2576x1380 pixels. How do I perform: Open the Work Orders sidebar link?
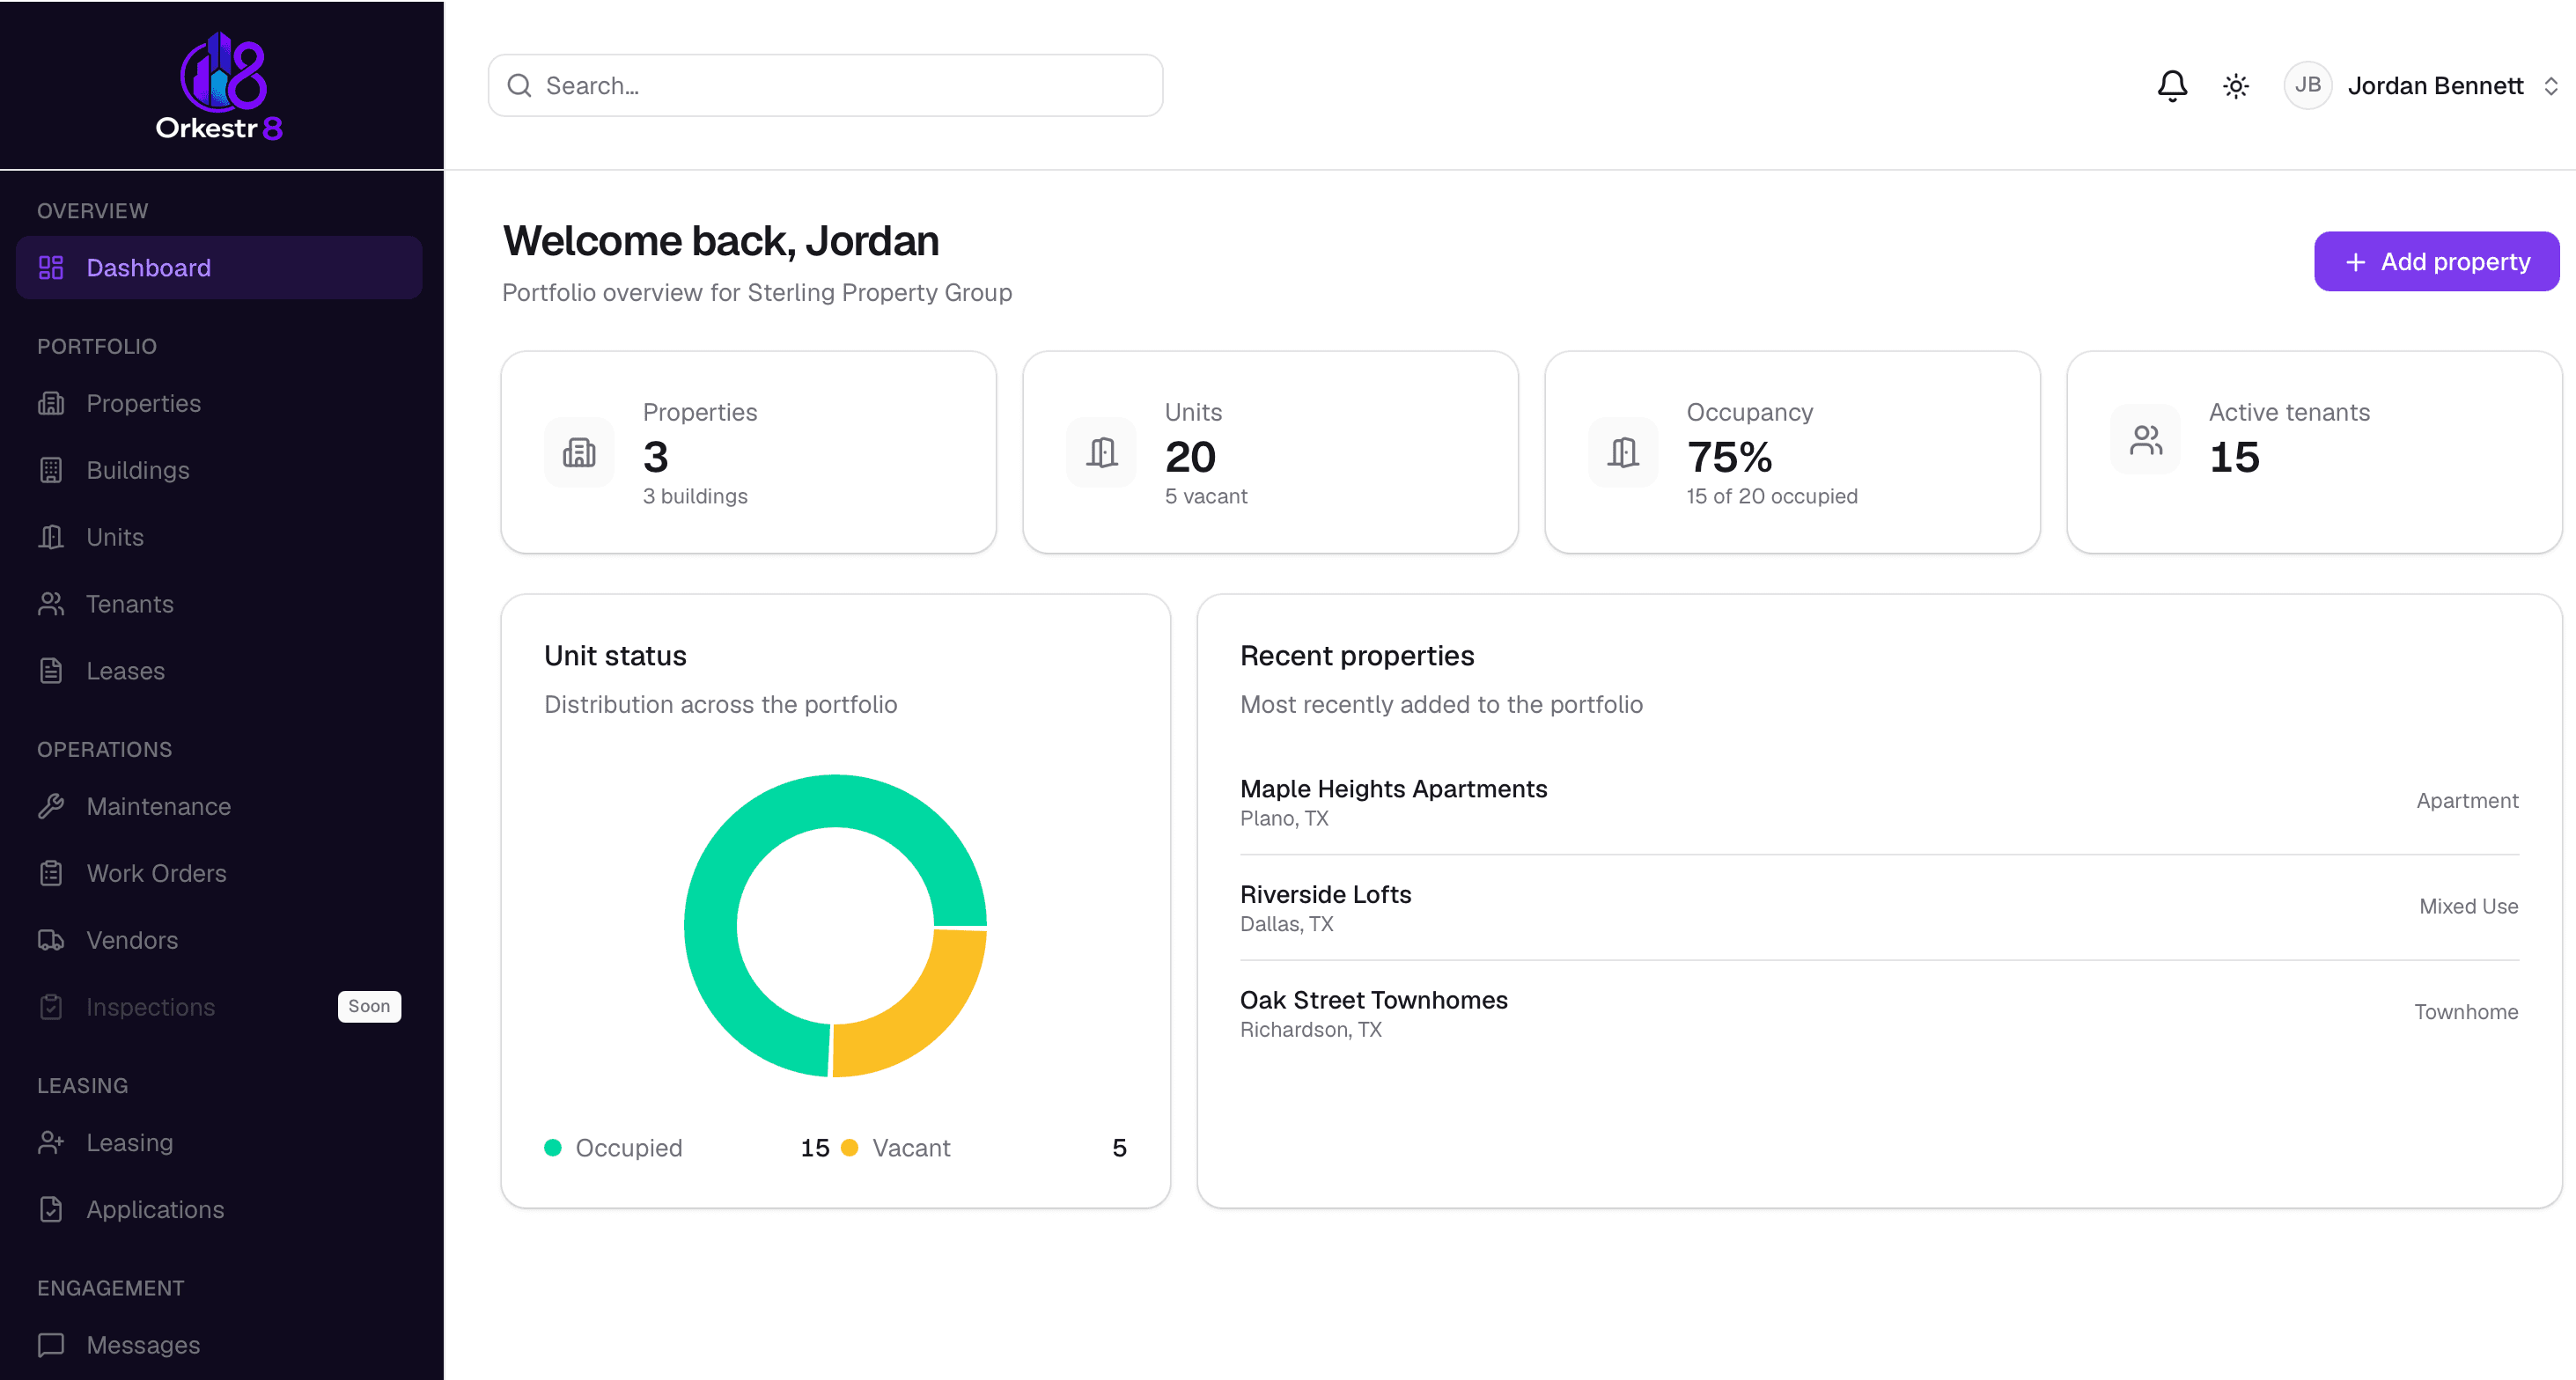pos(219,873)
